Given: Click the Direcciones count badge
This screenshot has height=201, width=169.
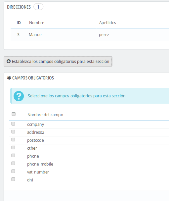Looking at the screenshot, I should [x=38, y=7].
